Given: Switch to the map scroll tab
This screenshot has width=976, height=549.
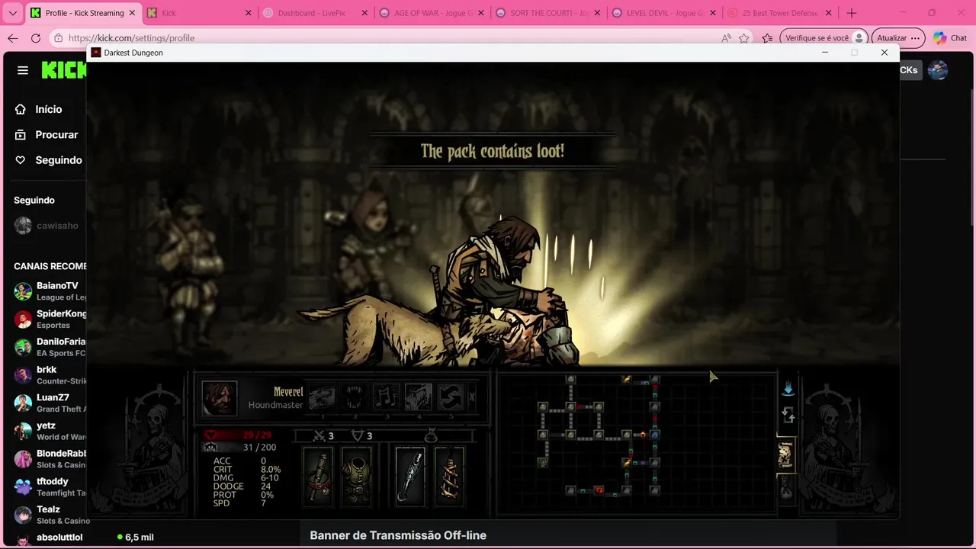Looking at the screenshot, I should click(x=786, y=455).
